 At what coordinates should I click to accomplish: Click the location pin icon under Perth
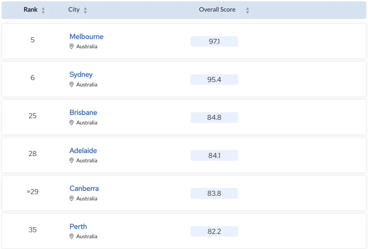(72, 236)
